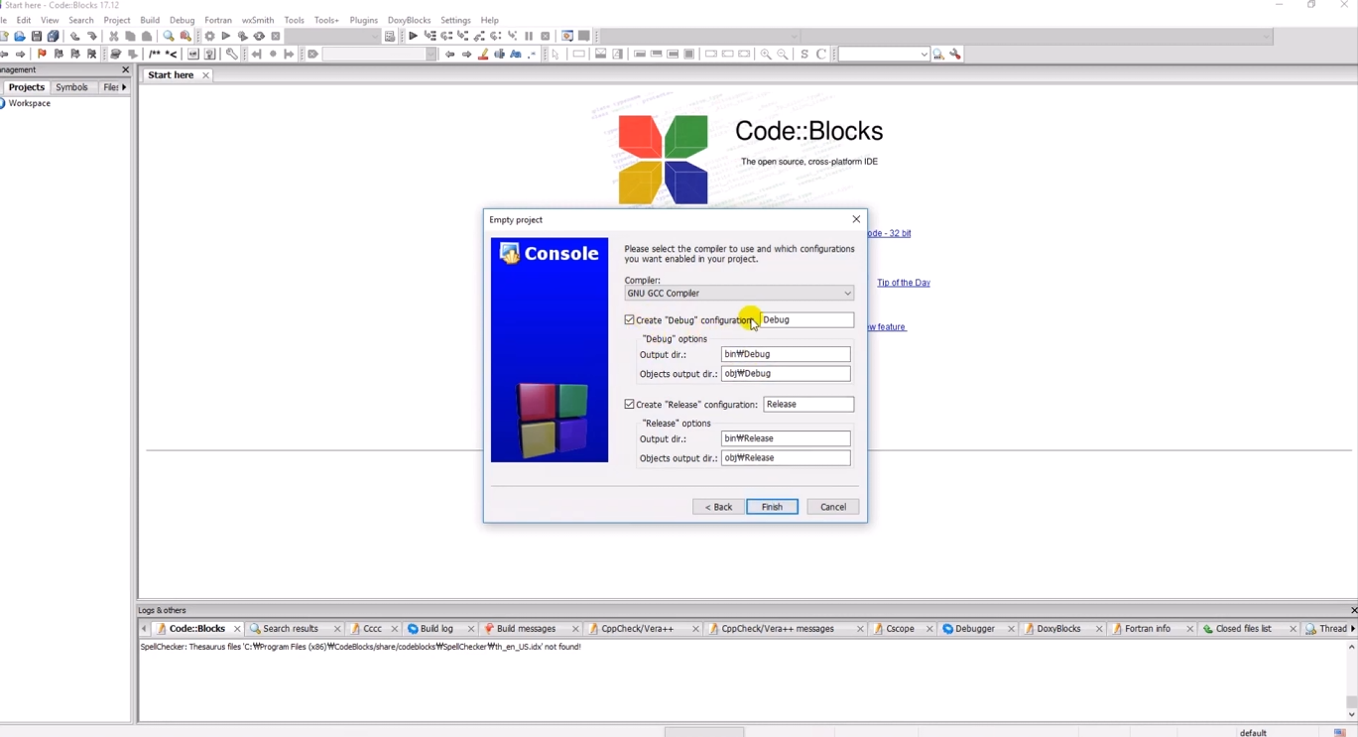1358x737 pixels.
Task: Click the New file toolbar icon
Action: tap(5, 37)
